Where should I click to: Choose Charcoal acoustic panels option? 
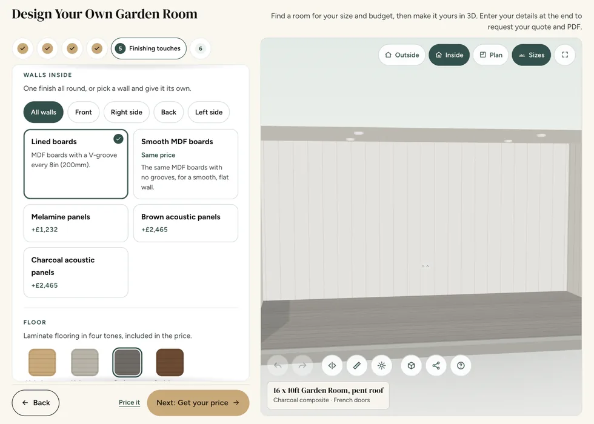click(76, 272)
